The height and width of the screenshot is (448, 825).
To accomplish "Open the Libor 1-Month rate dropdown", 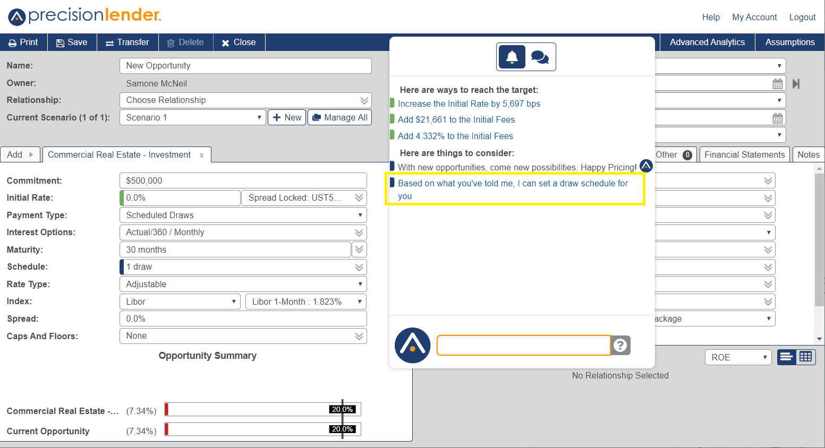I will (306, 301).
